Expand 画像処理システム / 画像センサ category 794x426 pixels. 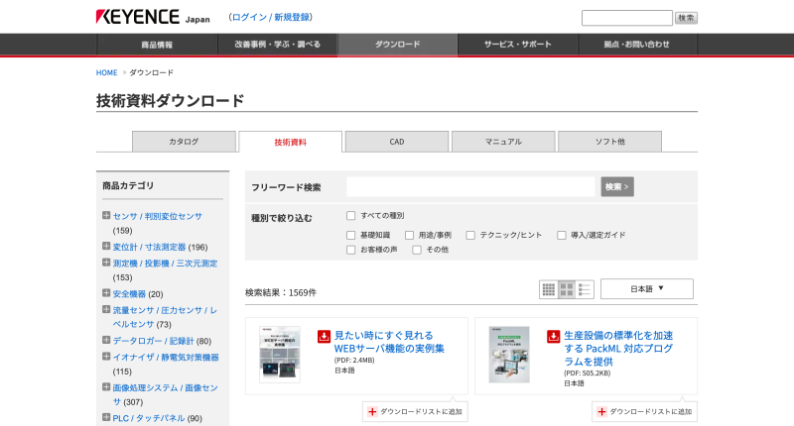(x=106, y=387)
